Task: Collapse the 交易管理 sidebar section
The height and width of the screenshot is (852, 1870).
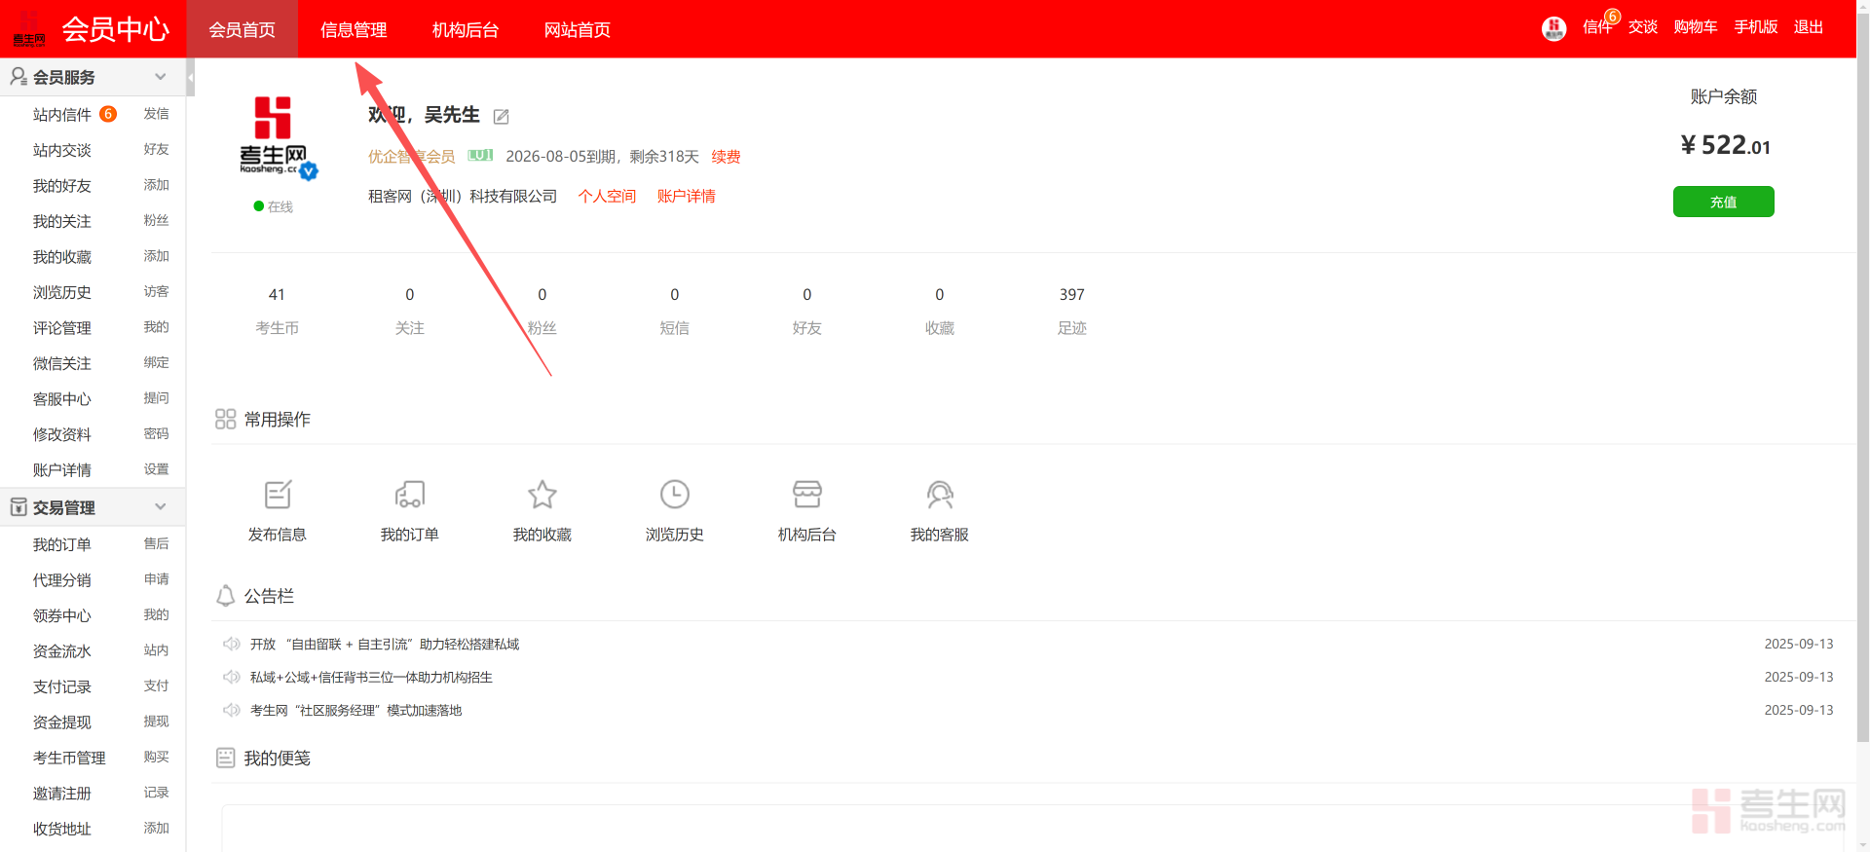Action: tap(161, 507)
